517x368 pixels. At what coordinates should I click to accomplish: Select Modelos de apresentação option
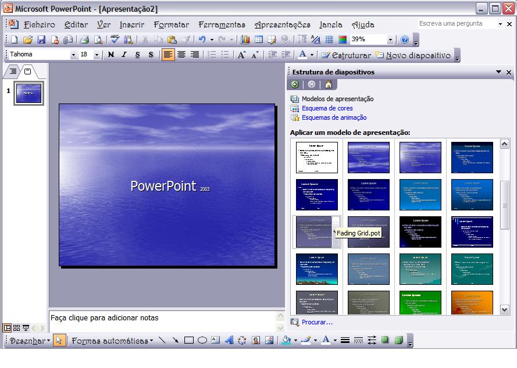pyautogui.click(x=338, y=99)
